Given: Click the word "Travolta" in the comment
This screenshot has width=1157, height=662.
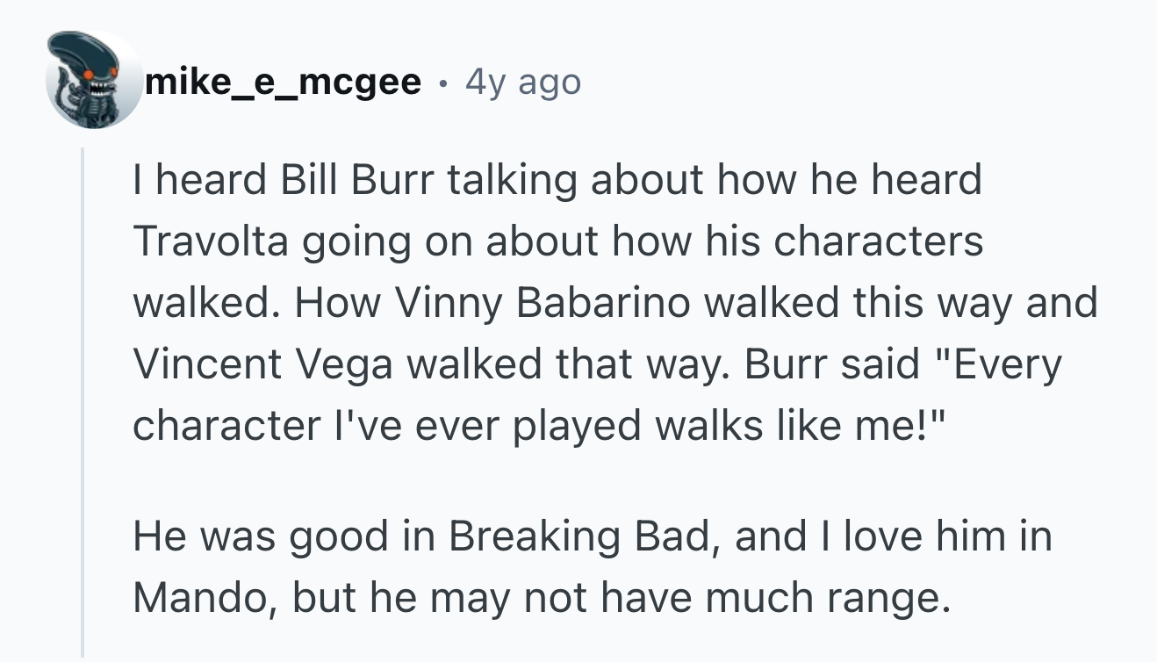Looking at the screenshot, I should 211,241.
